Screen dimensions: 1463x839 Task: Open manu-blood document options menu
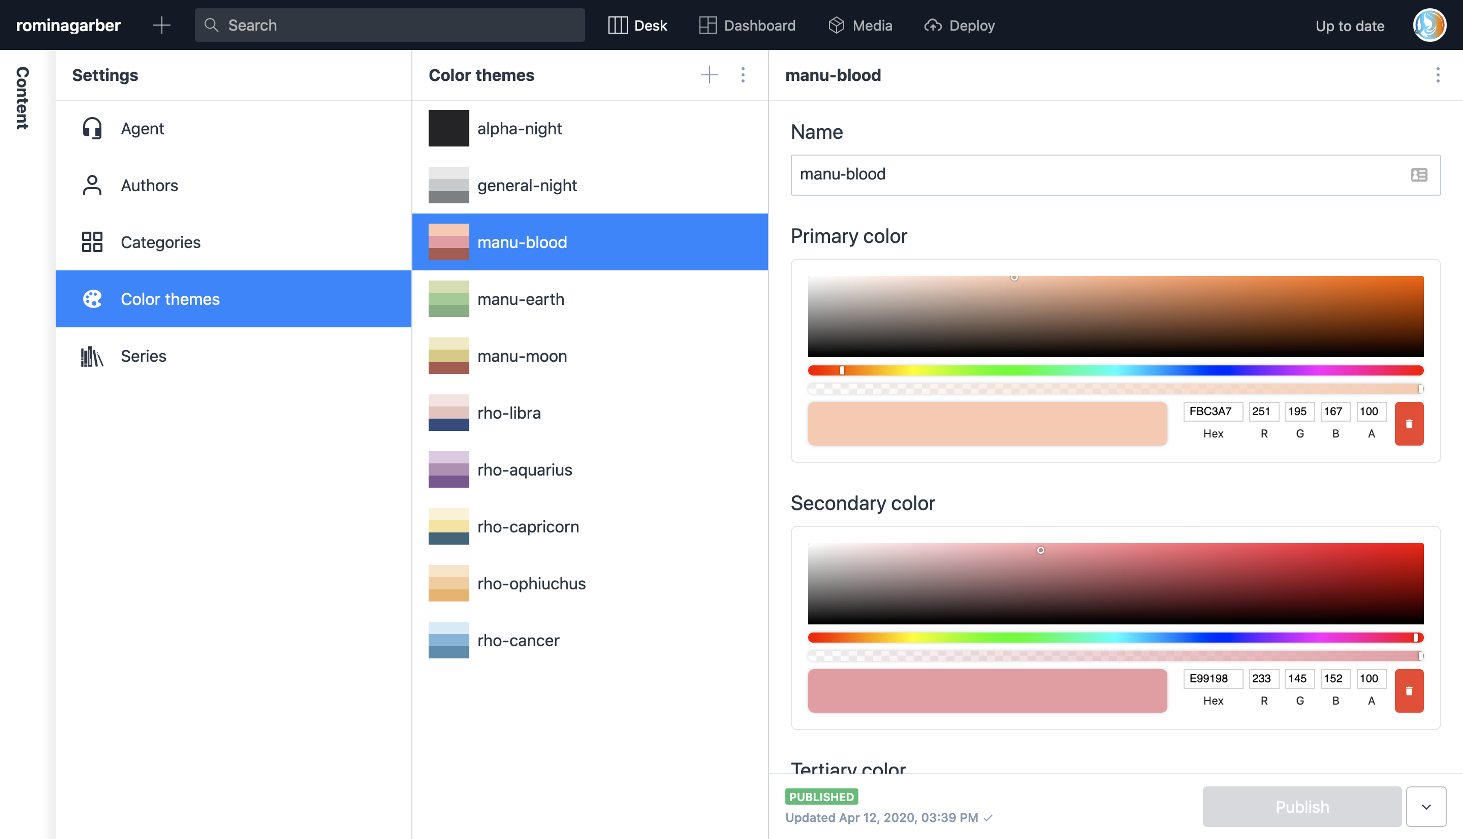tap(1437, 75)
